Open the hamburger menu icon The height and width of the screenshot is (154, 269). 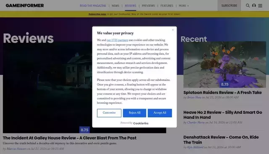[260, 5]
